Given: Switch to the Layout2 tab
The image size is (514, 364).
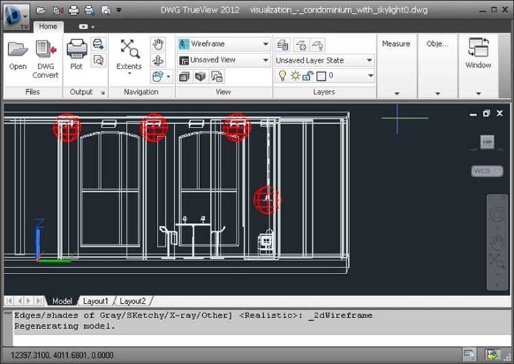Looking at the screenshot, I should click(x=132, y=301).
